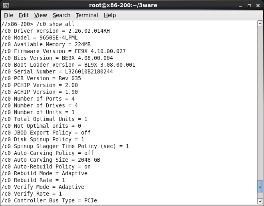The width and height of the screenshot is (264, 206).
Task: Click the scrollbar down arrow
Action: click(x=260, y=201)
